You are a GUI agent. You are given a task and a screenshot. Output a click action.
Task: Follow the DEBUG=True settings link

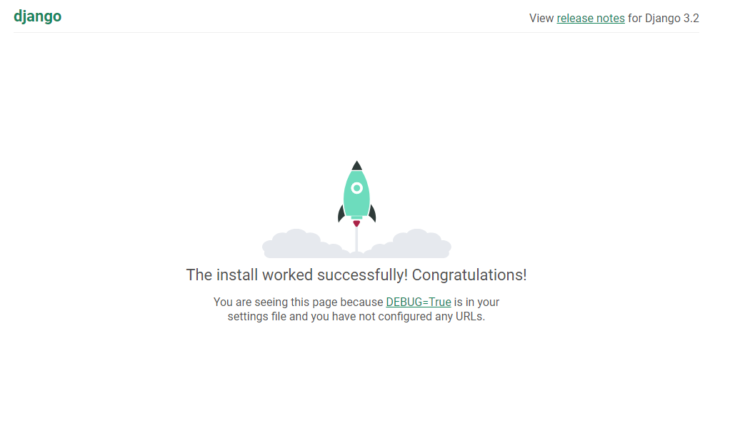click(419, 302)
